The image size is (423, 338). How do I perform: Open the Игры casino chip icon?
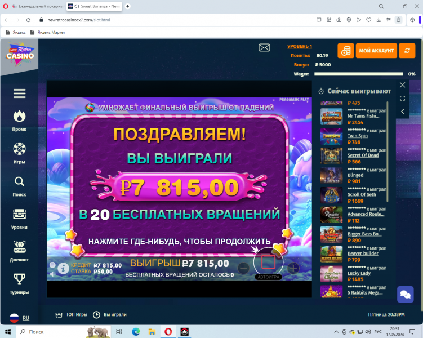[x=19, y=149]
